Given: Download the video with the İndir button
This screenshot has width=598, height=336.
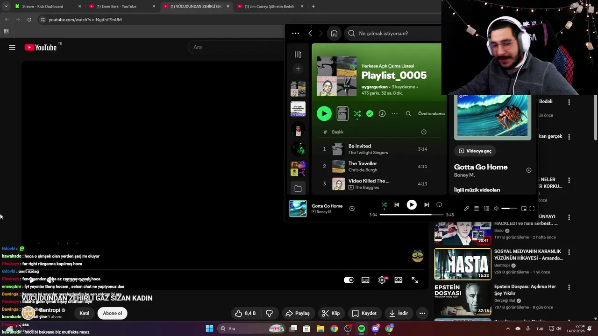Looking at the screenshot, I should click(x=399, y=313).
